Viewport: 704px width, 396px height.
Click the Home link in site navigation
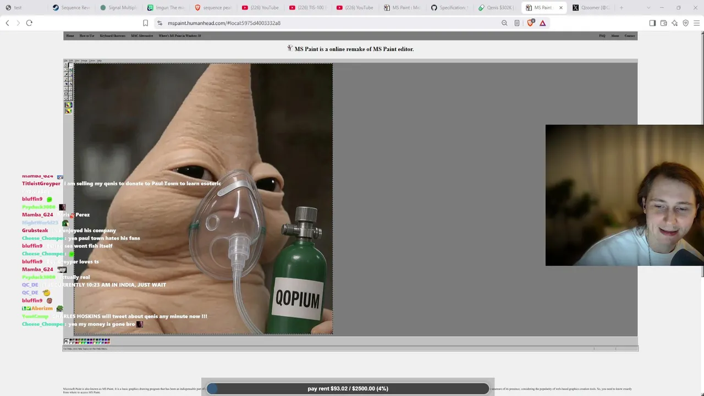[x=70, y=36]
